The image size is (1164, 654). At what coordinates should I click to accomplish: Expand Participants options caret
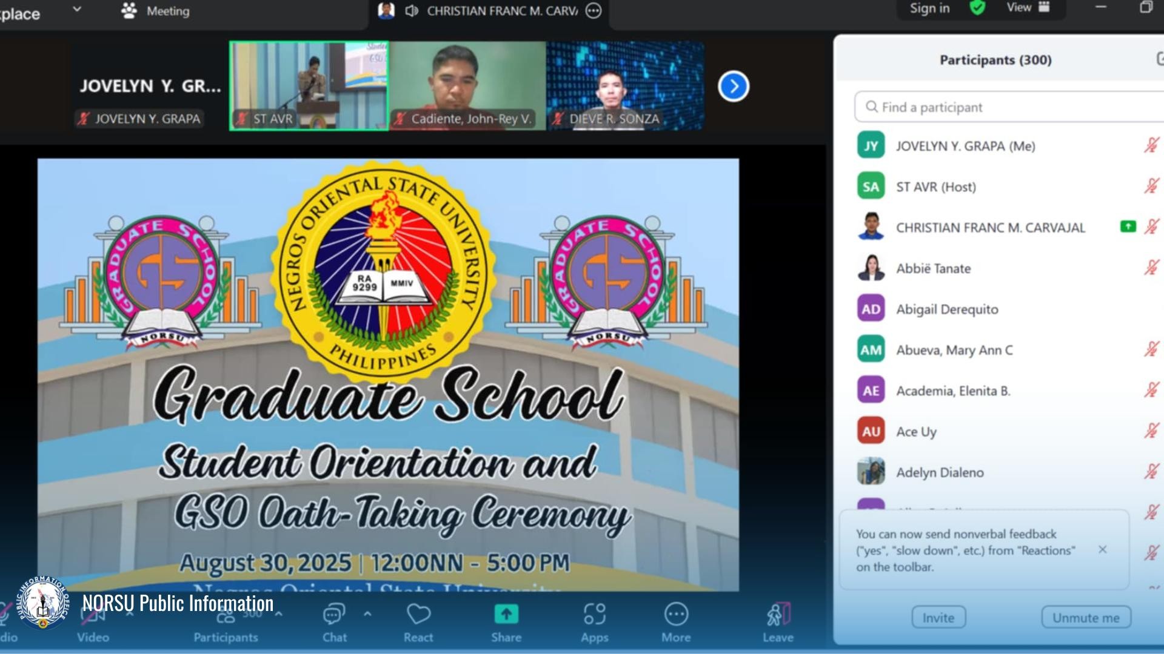click(x=279, y=613)
